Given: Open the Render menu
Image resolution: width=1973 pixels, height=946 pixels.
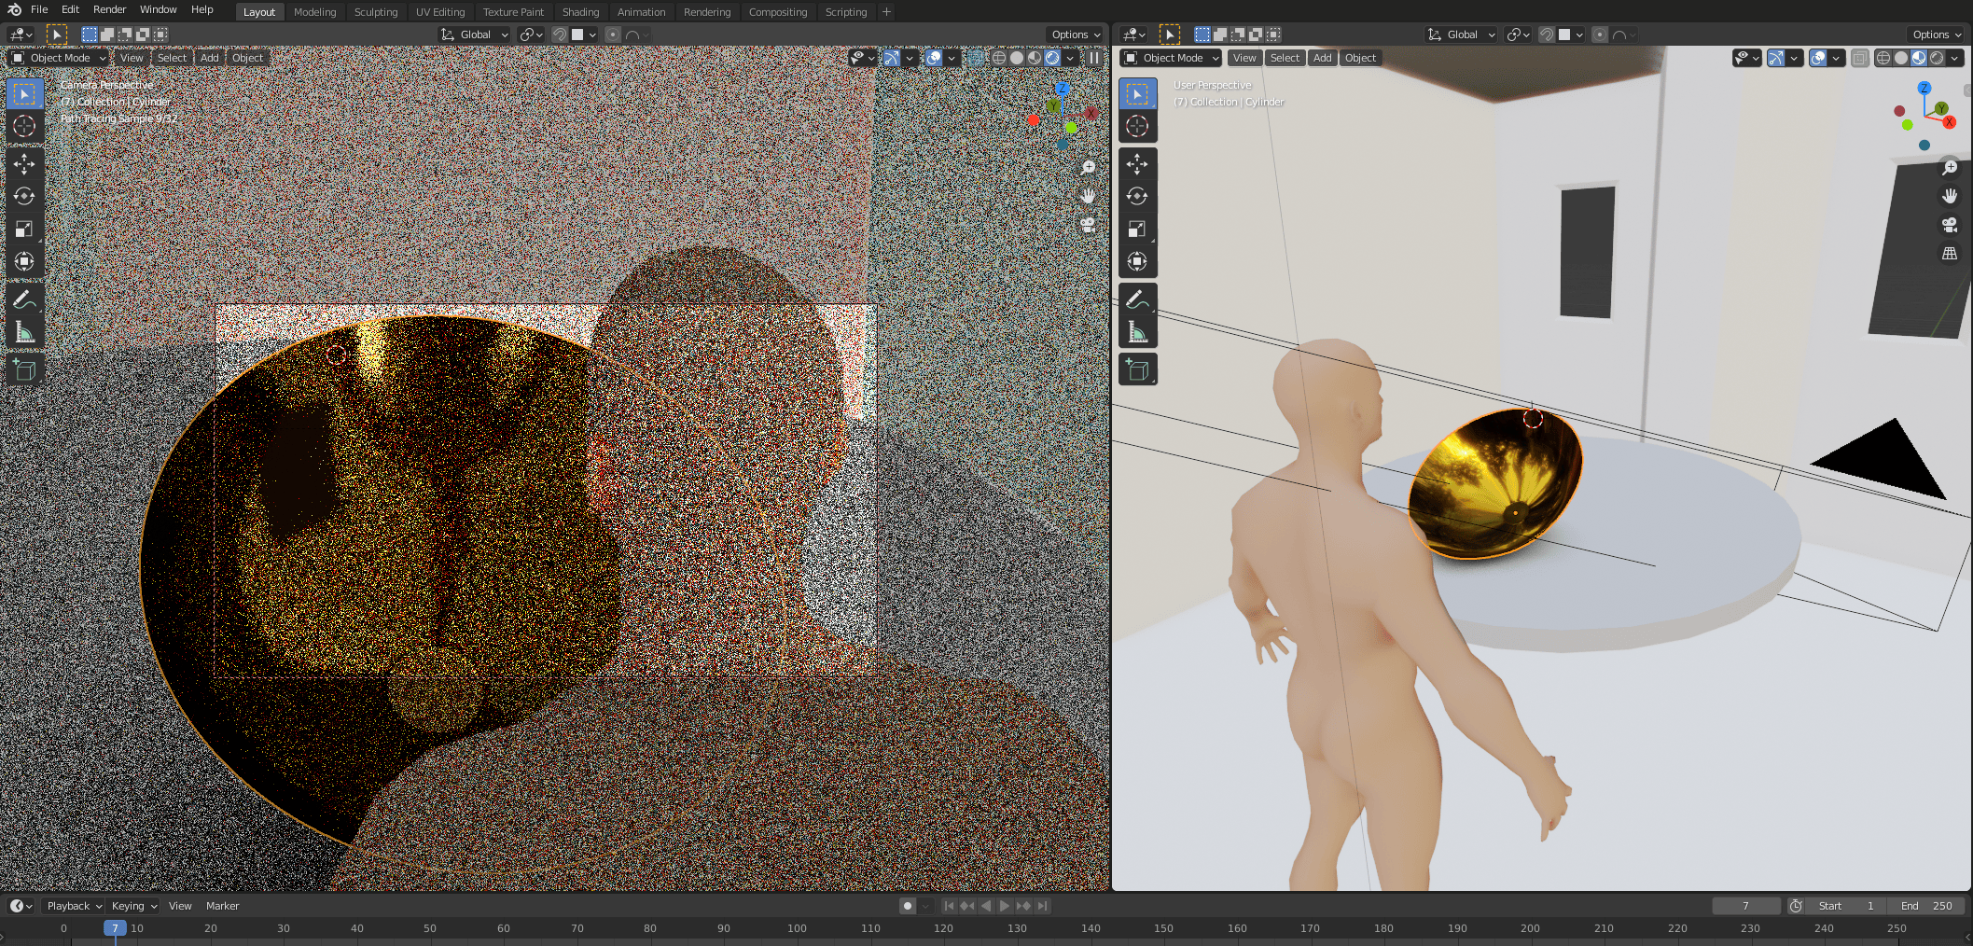Looking at the screenshot, I should click(x=109, y=9).
